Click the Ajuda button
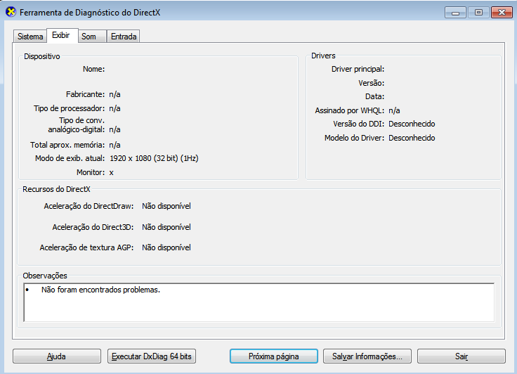 click(57, 356)
